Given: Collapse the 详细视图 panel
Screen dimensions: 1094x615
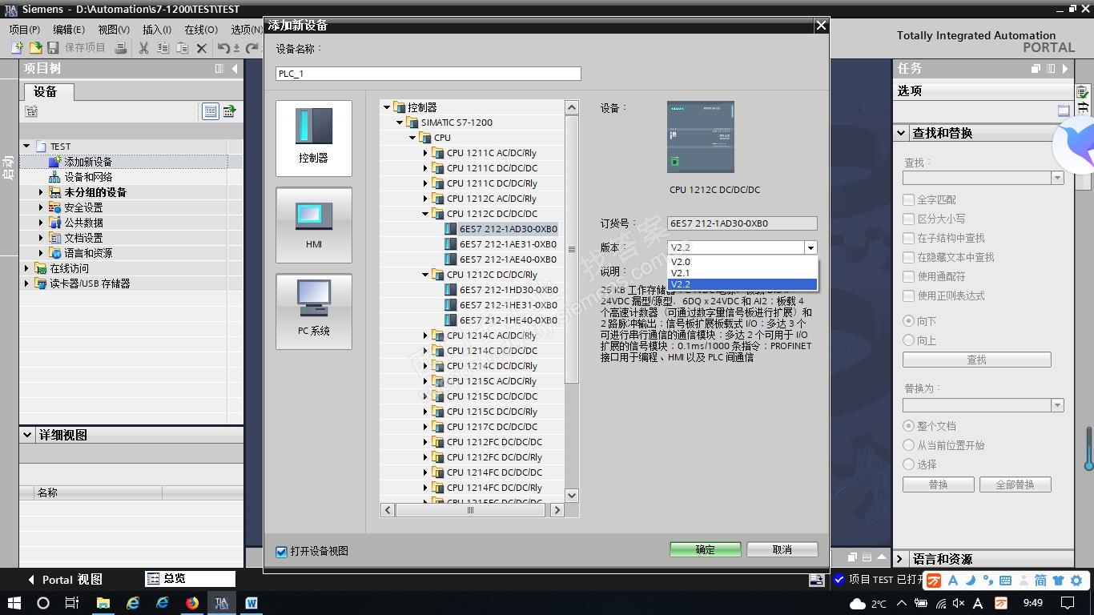Looking at the screenshot, I should (26, 435).
